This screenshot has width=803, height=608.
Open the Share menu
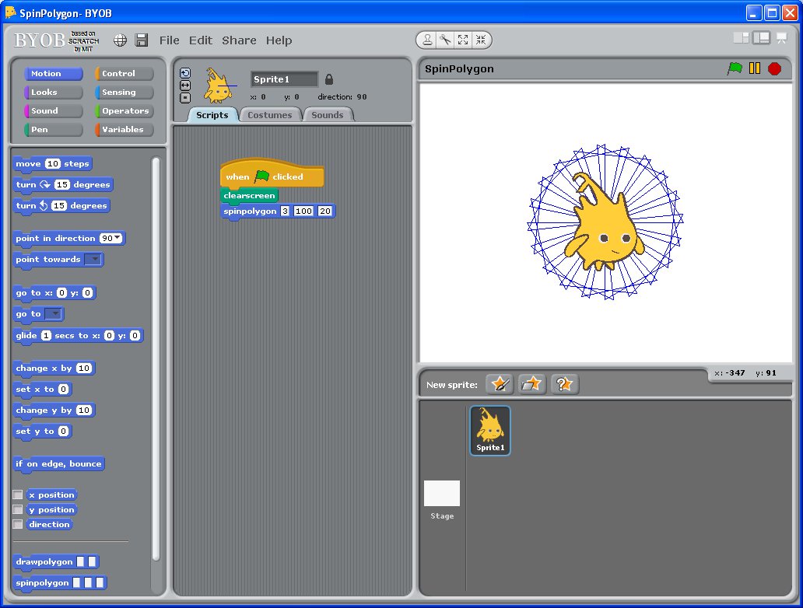pos(239,40)
